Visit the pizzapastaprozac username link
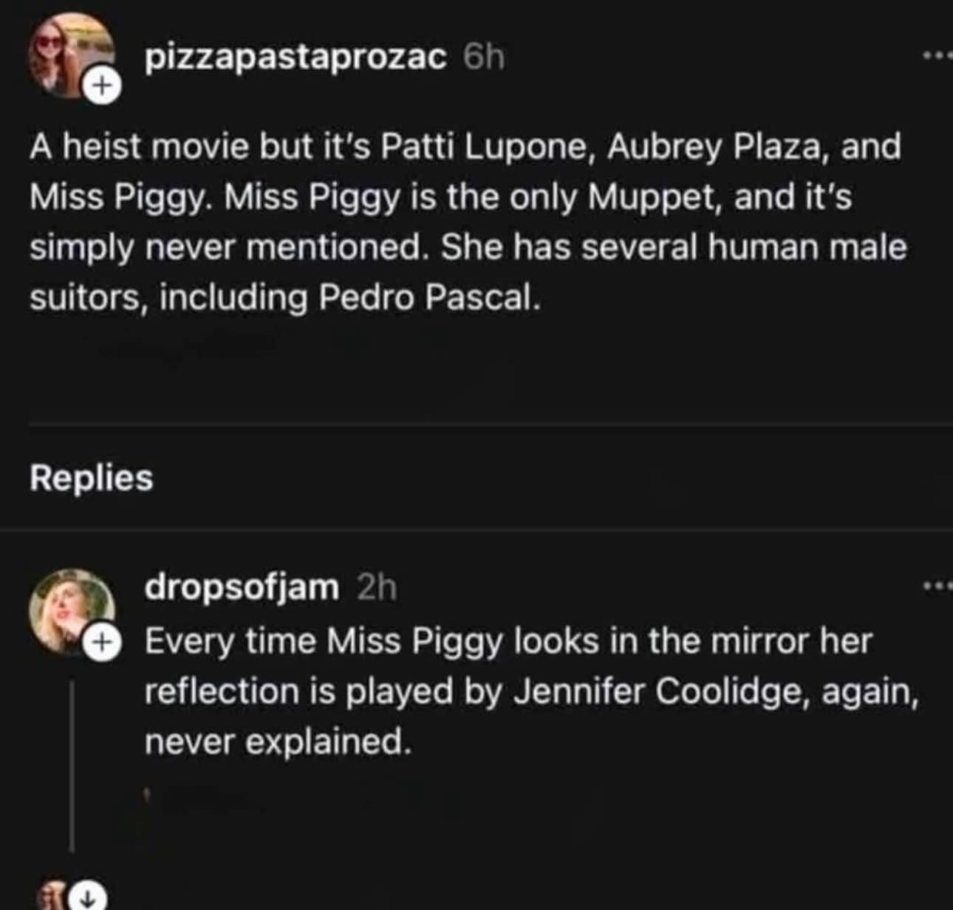This screenshot has height=910, width=953. pos(296,58)
